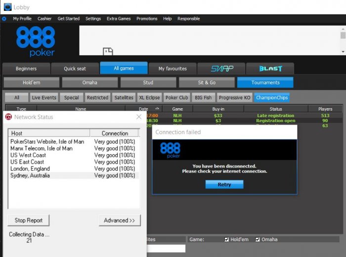Click the blue circle icon beside My Profile
The image size is (346, 257).
pos(4,19)
